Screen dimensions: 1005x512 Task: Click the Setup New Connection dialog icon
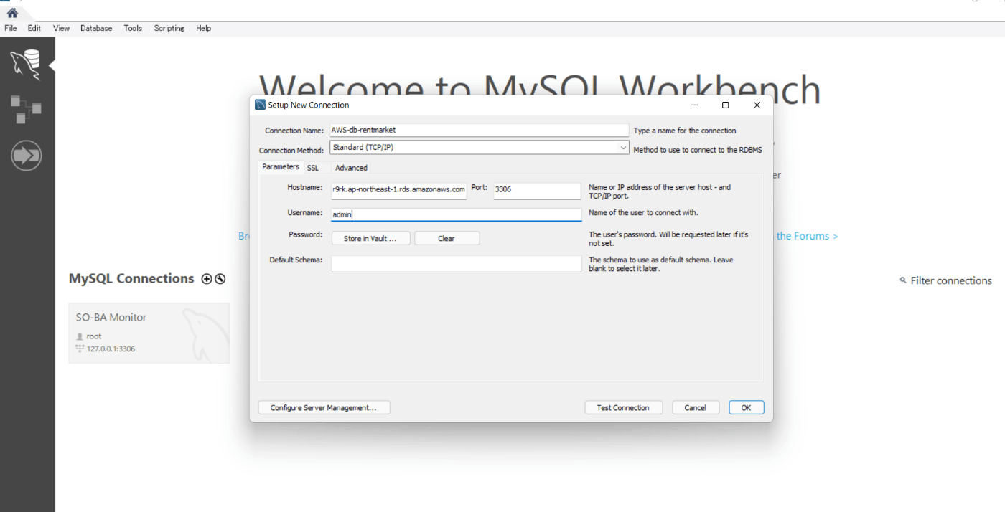tap(260, 105)
